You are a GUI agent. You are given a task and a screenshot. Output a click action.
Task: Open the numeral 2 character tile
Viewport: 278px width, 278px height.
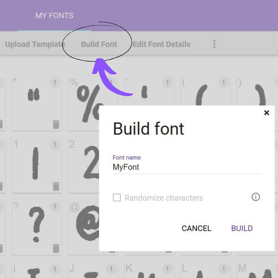point(82,165)
